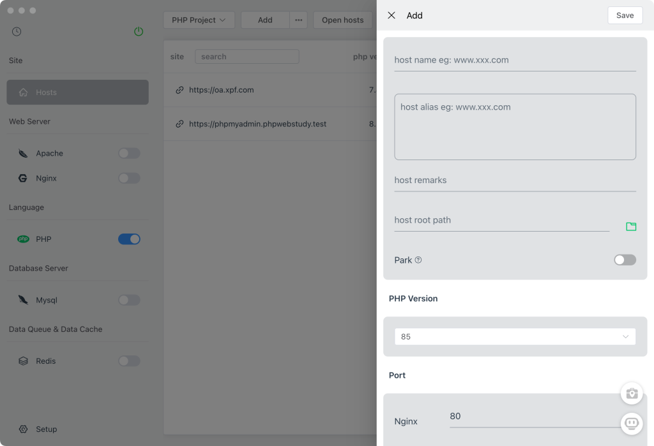Click the Save button

pos(625,15)
